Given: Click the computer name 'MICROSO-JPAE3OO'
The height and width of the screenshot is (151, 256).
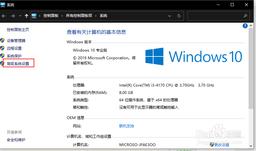Looking at the screenshot, I should coord(137,145).
